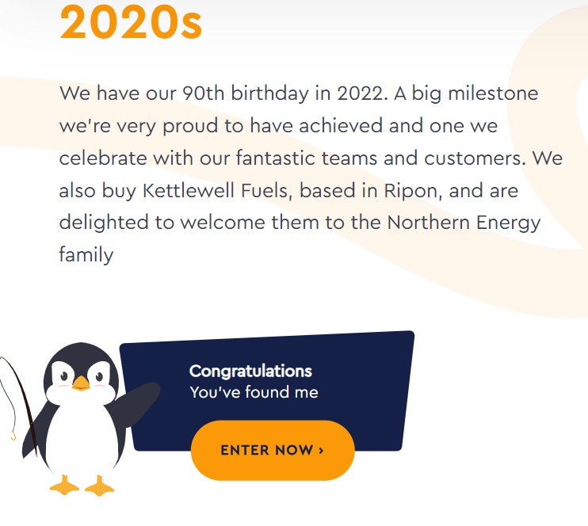Click the word "family" ending the paragraph
The image size is (588, 526).
click(x=86, y=255)
